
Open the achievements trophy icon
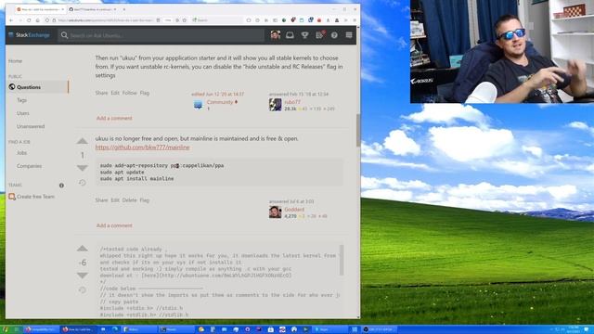304,35
